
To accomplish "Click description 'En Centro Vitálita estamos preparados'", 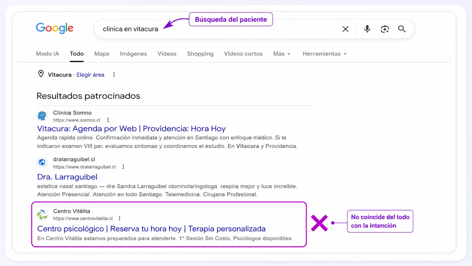I will point(165,238).
